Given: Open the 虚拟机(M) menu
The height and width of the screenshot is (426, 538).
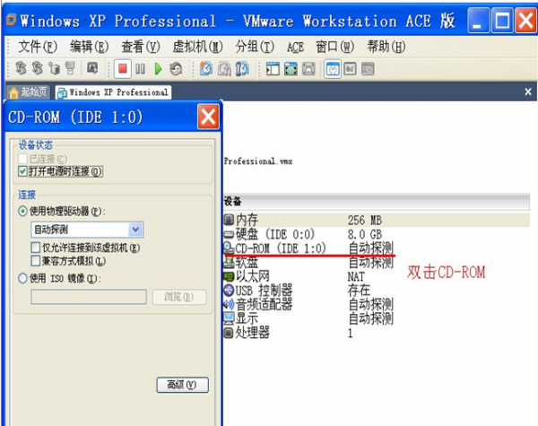Looking at the screenshot, I should [197, 47].
